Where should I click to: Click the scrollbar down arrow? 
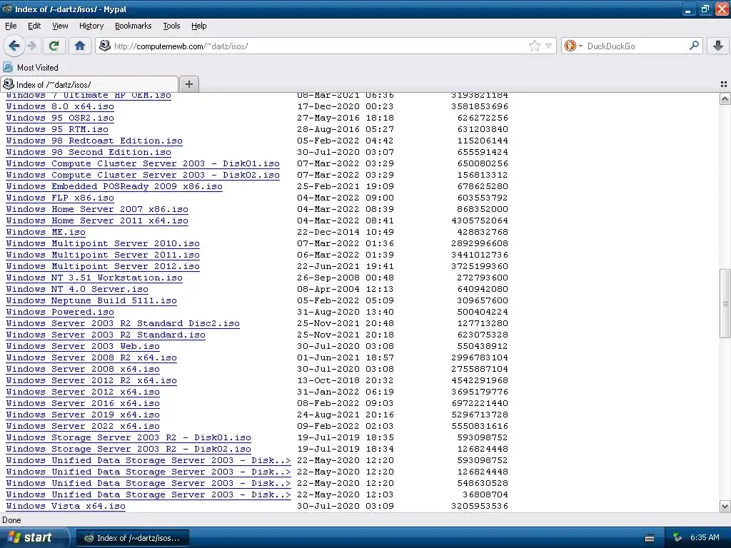(725, 507)
